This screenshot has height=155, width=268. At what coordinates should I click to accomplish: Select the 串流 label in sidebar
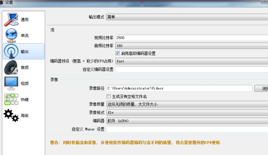click(x=25, y=35)
